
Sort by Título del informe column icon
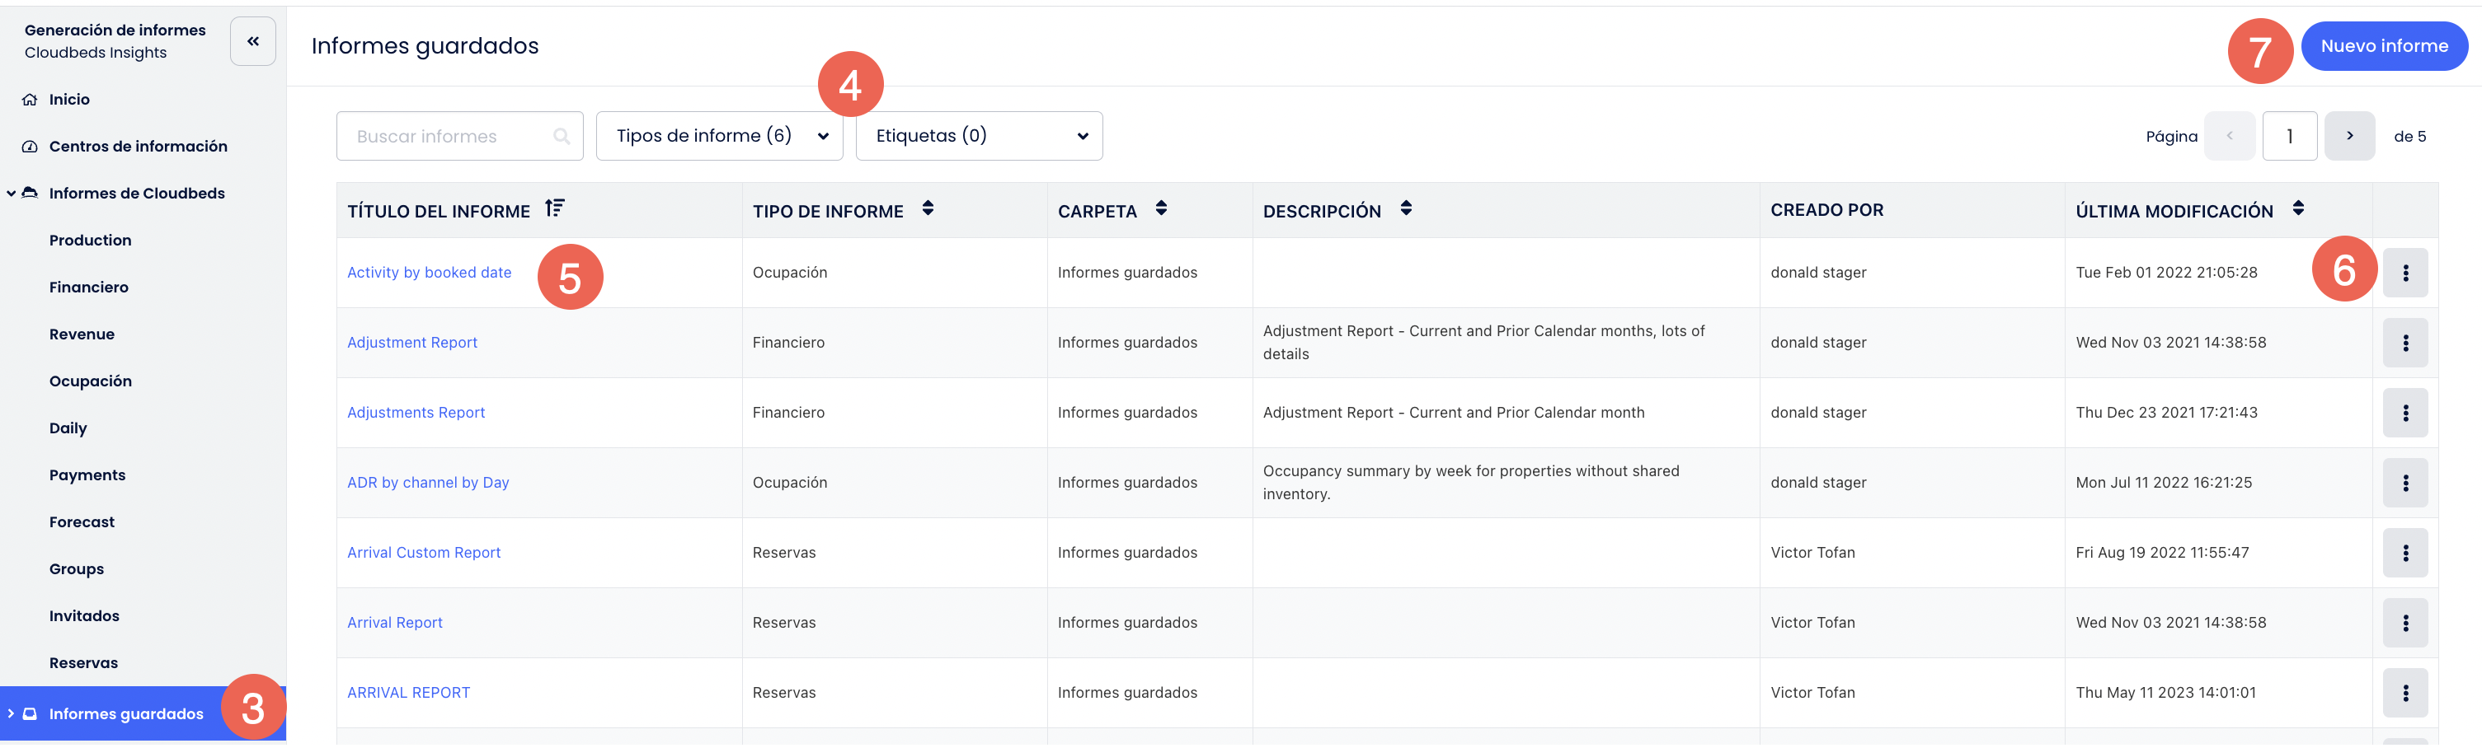click(x=554, y=209)
